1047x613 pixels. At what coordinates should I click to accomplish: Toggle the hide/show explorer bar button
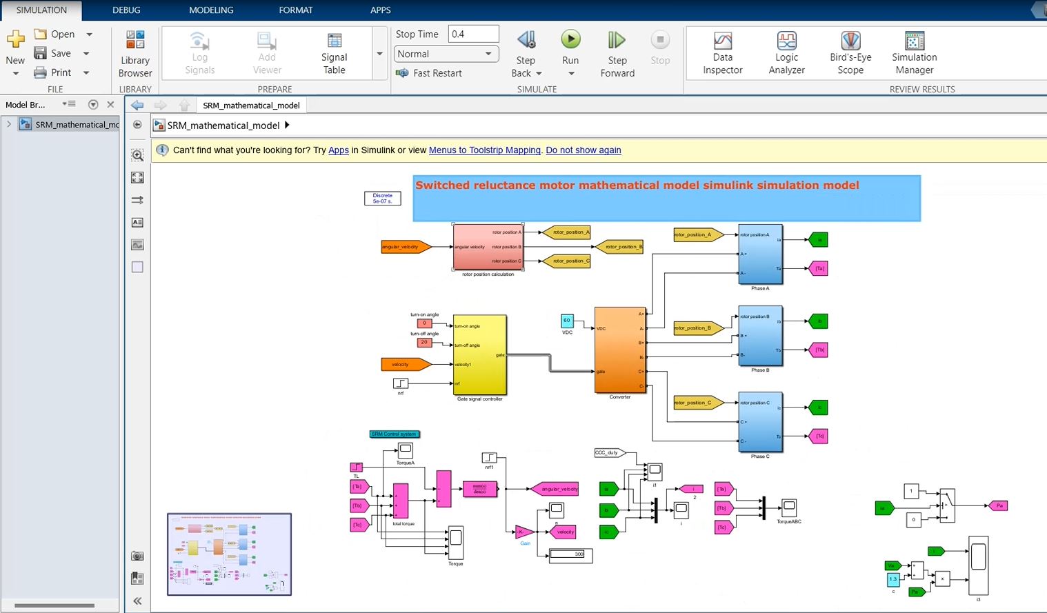137,125
